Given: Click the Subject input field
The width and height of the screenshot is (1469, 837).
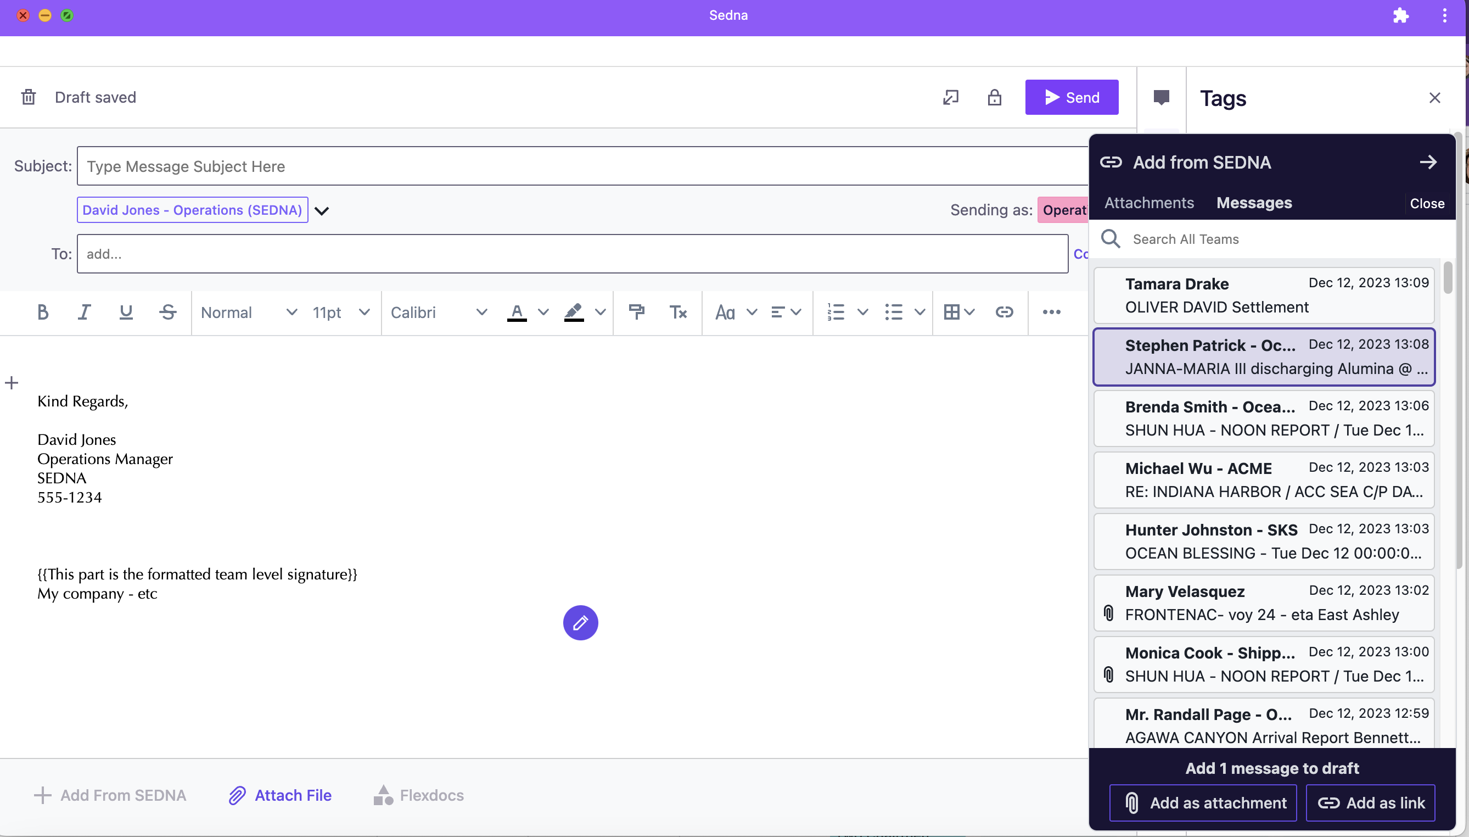Looking at the screenshot, I should [x=582, y=166].
